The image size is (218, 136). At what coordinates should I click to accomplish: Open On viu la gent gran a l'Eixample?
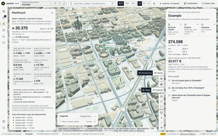point(191,82)
